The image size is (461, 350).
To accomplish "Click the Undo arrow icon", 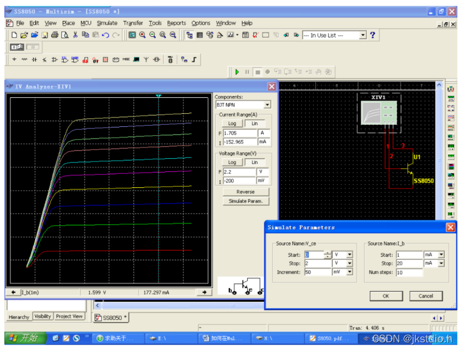I will pos(105,35).
